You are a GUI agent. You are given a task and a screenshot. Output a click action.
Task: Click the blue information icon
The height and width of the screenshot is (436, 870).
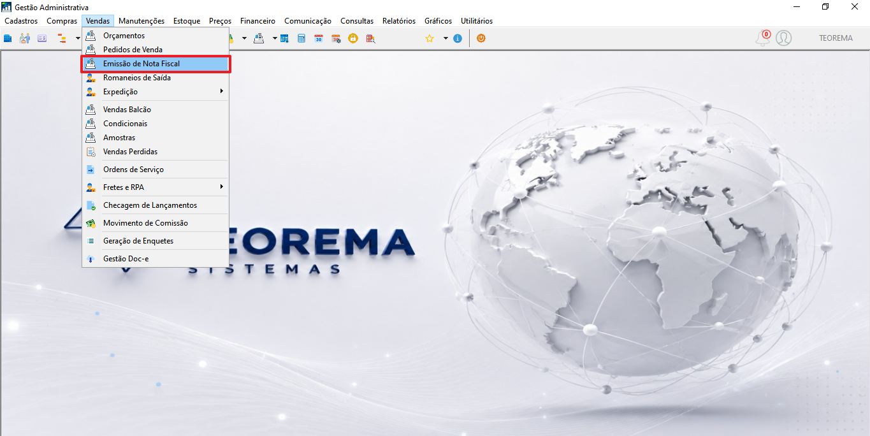click(458, 39)
